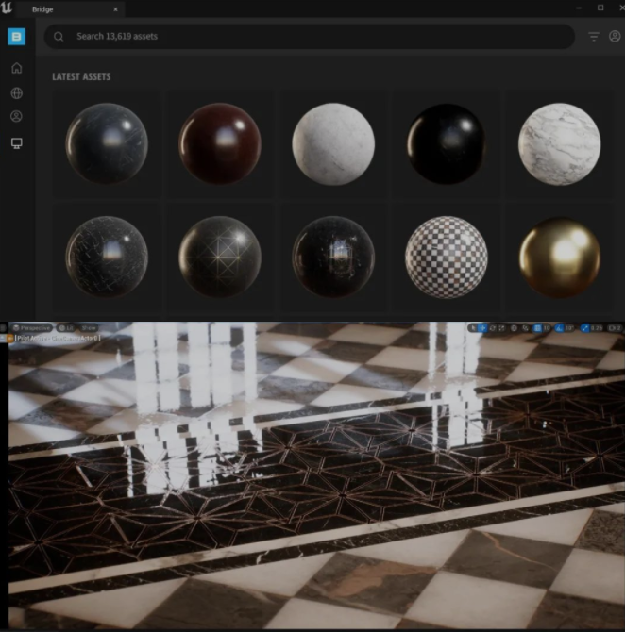The image size is (625, 632).
Task: Open the filter options icon beside search
Action: click(594, 37)
